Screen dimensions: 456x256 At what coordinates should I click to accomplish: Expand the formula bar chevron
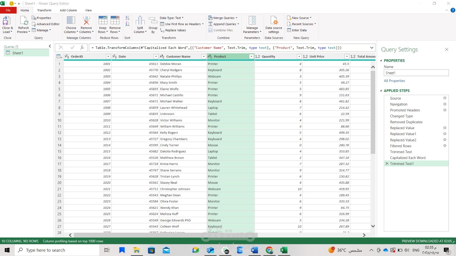click(372, 48)
